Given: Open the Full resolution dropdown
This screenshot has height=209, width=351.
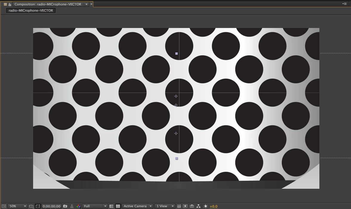Looking at the screenshot, I should pyautogui.click(x=95, y=206).
